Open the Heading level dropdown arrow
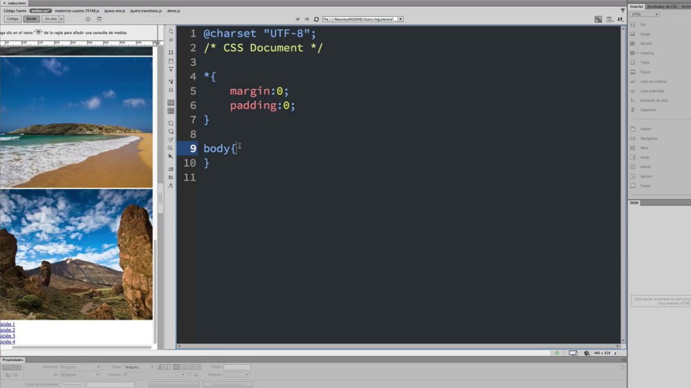The height and width of the screenshot is (388, 691). tap(637, 53)
